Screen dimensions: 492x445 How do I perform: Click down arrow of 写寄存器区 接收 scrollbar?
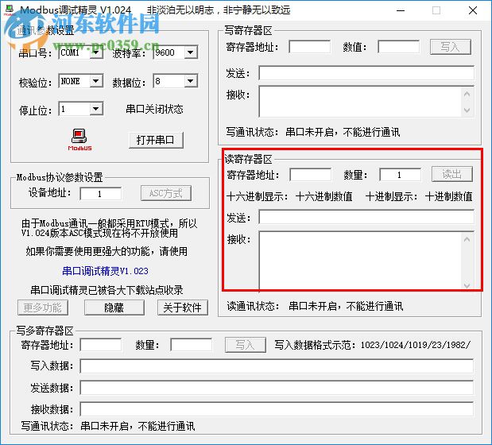point(467,110)
